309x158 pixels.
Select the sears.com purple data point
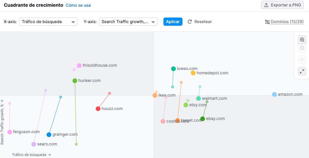[34, 144]
